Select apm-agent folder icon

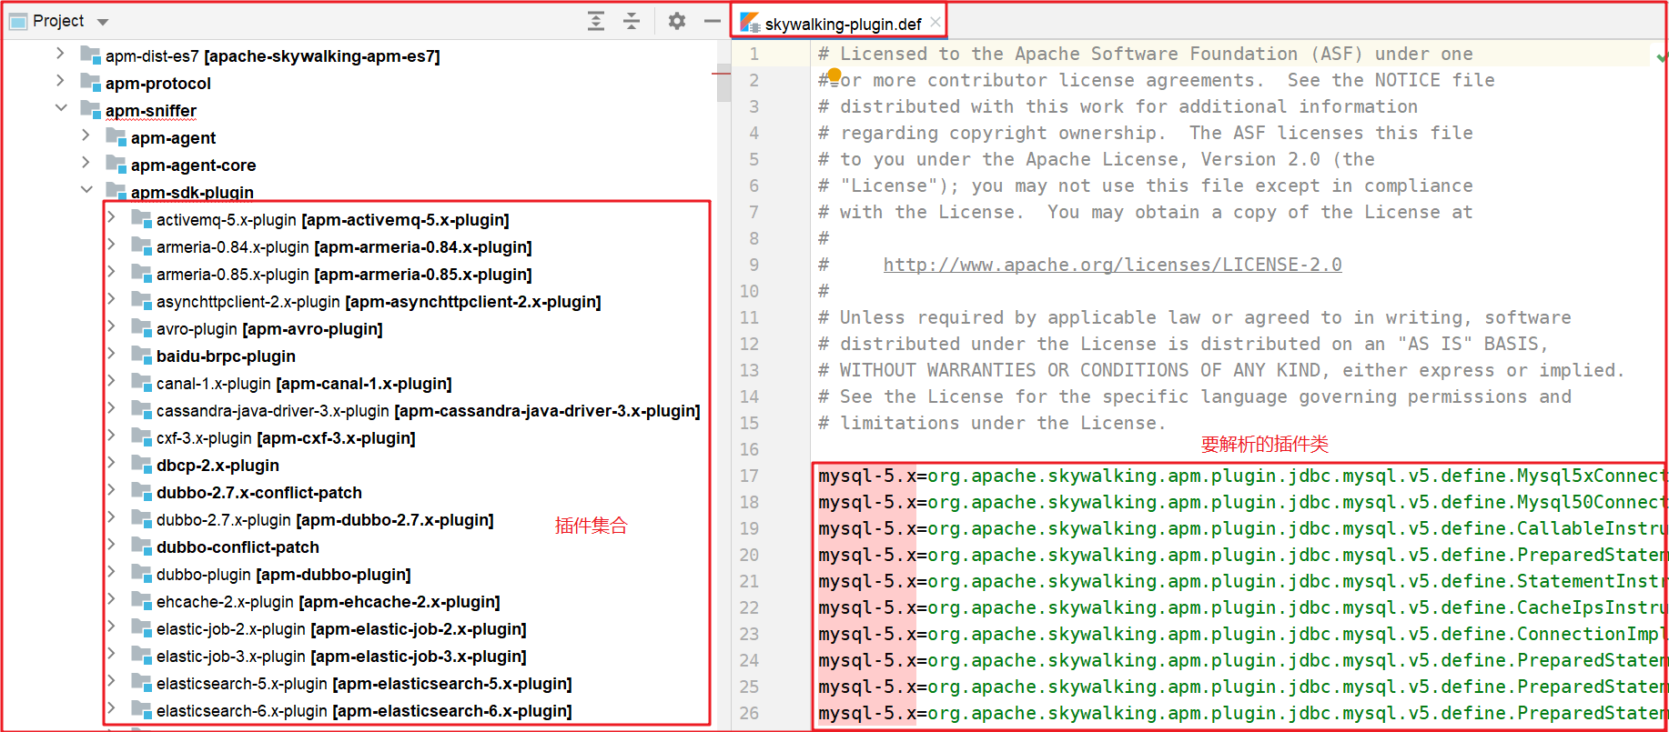(x=116, y=136)
